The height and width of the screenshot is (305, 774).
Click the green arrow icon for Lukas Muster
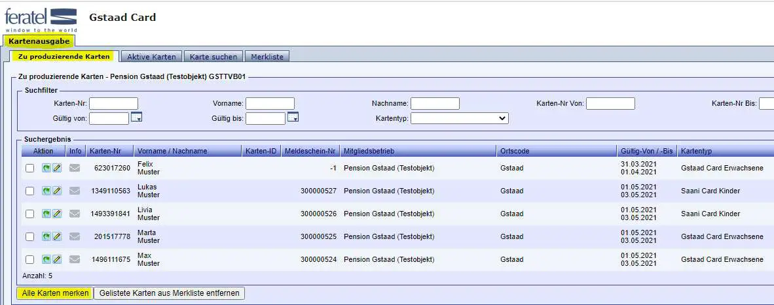point(46,191)
